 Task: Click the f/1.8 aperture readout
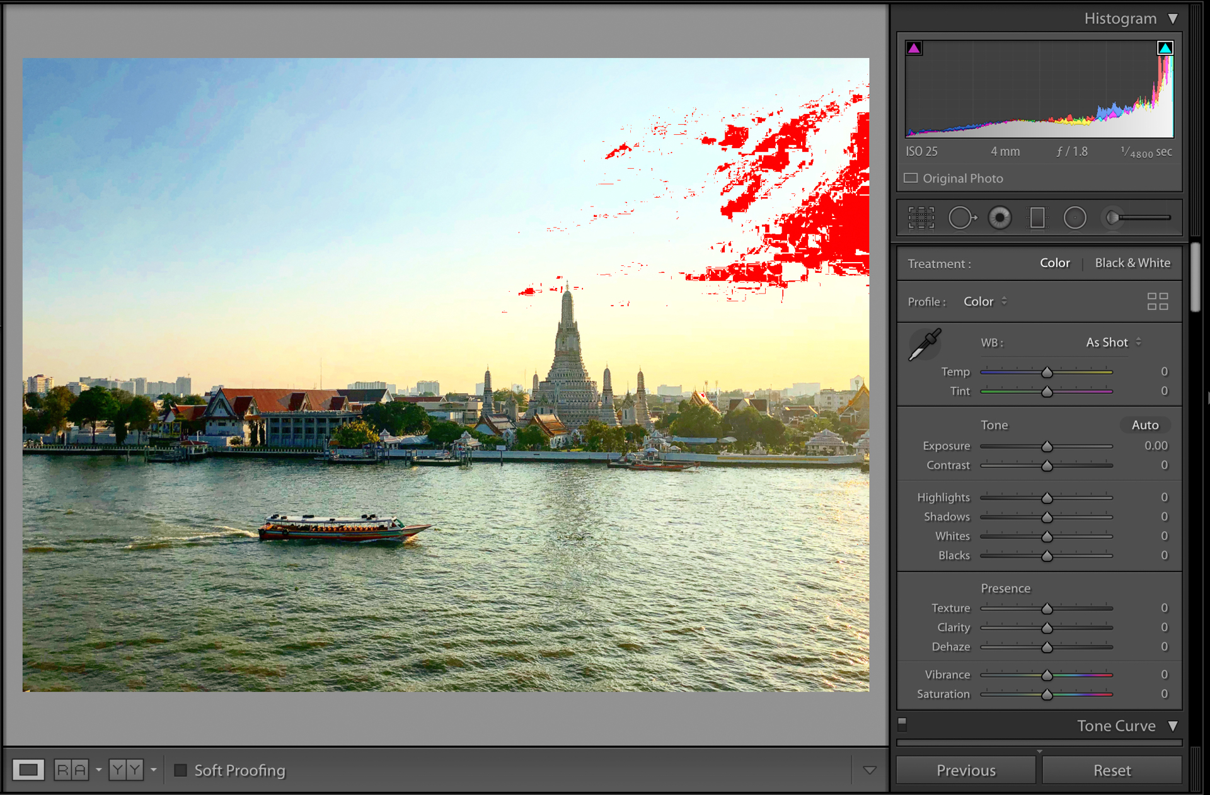tap(1072, 152)
